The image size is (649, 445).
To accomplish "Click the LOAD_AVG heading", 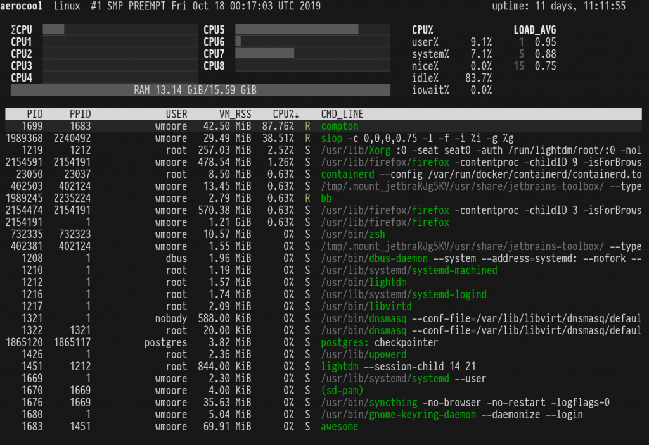I will click(535, 30).
